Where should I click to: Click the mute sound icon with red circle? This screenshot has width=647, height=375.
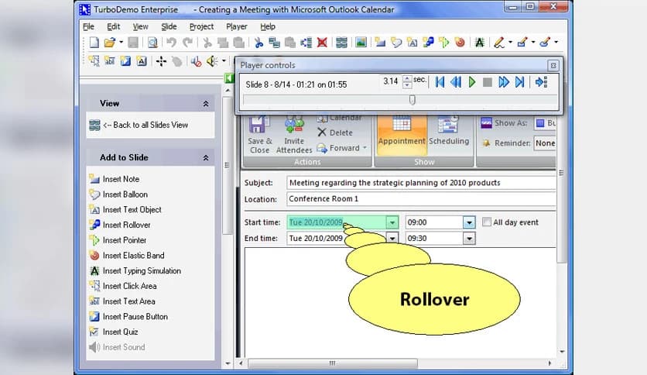pos(196,61)
